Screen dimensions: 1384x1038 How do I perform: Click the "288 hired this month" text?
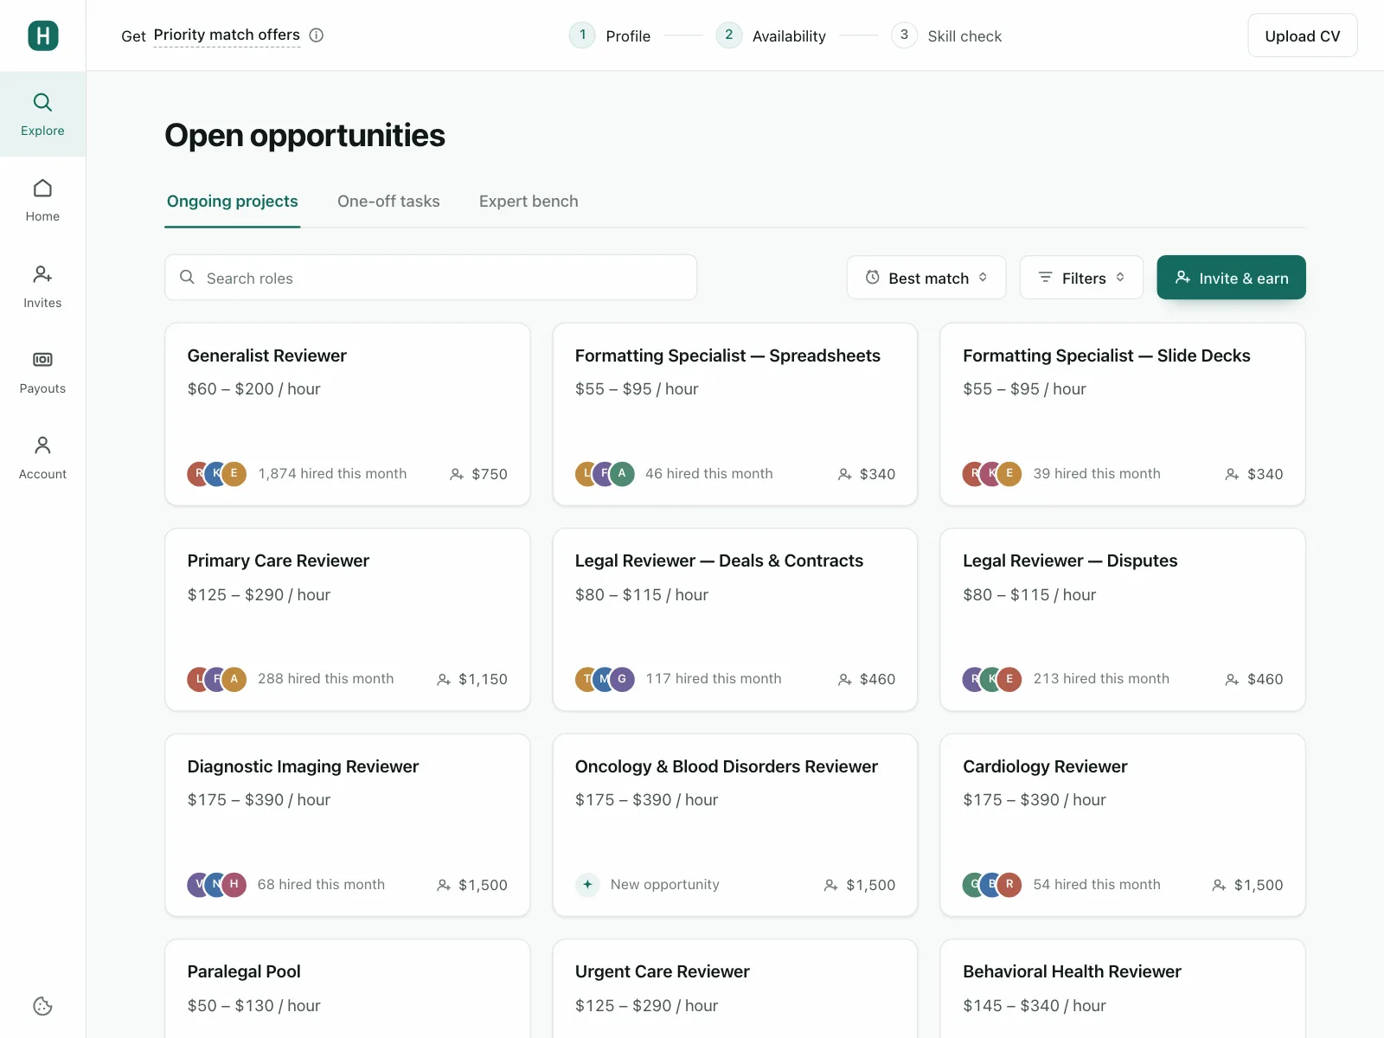pos(325,679)
